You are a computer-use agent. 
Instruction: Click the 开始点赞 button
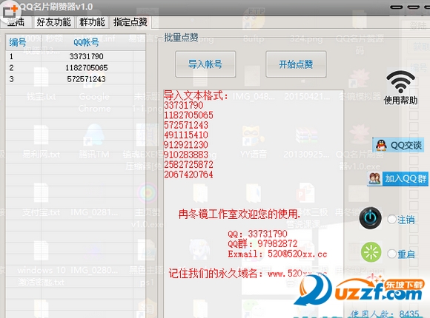tap(296, 64)
